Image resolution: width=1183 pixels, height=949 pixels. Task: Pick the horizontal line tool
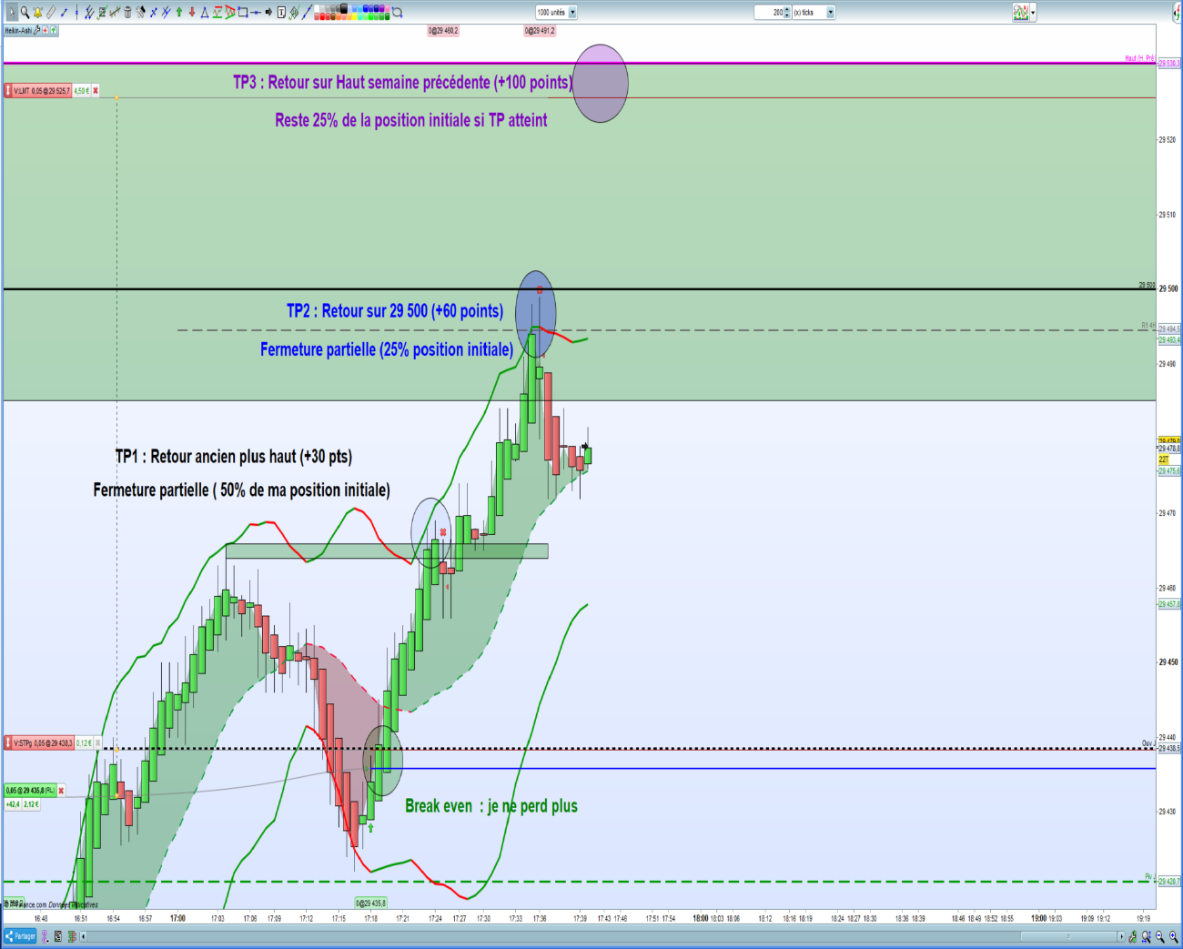pyautogui.click(x=256, y=13)
